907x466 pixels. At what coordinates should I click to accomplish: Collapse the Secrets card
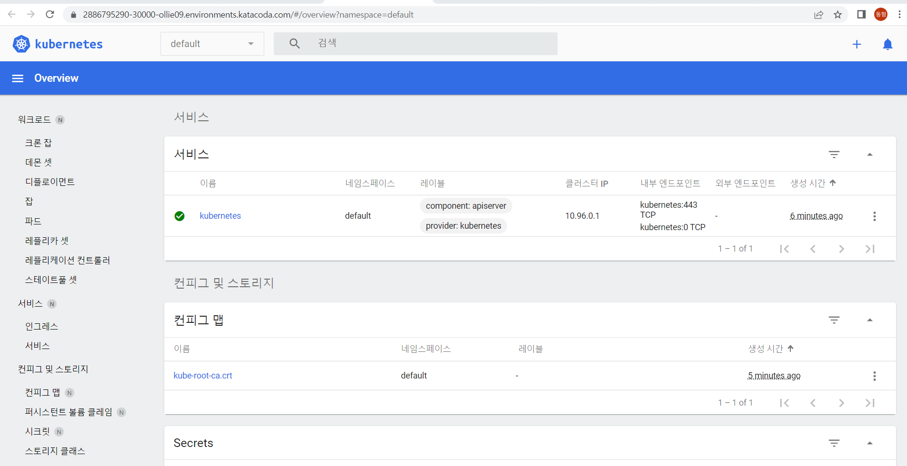tap(870, 443)
